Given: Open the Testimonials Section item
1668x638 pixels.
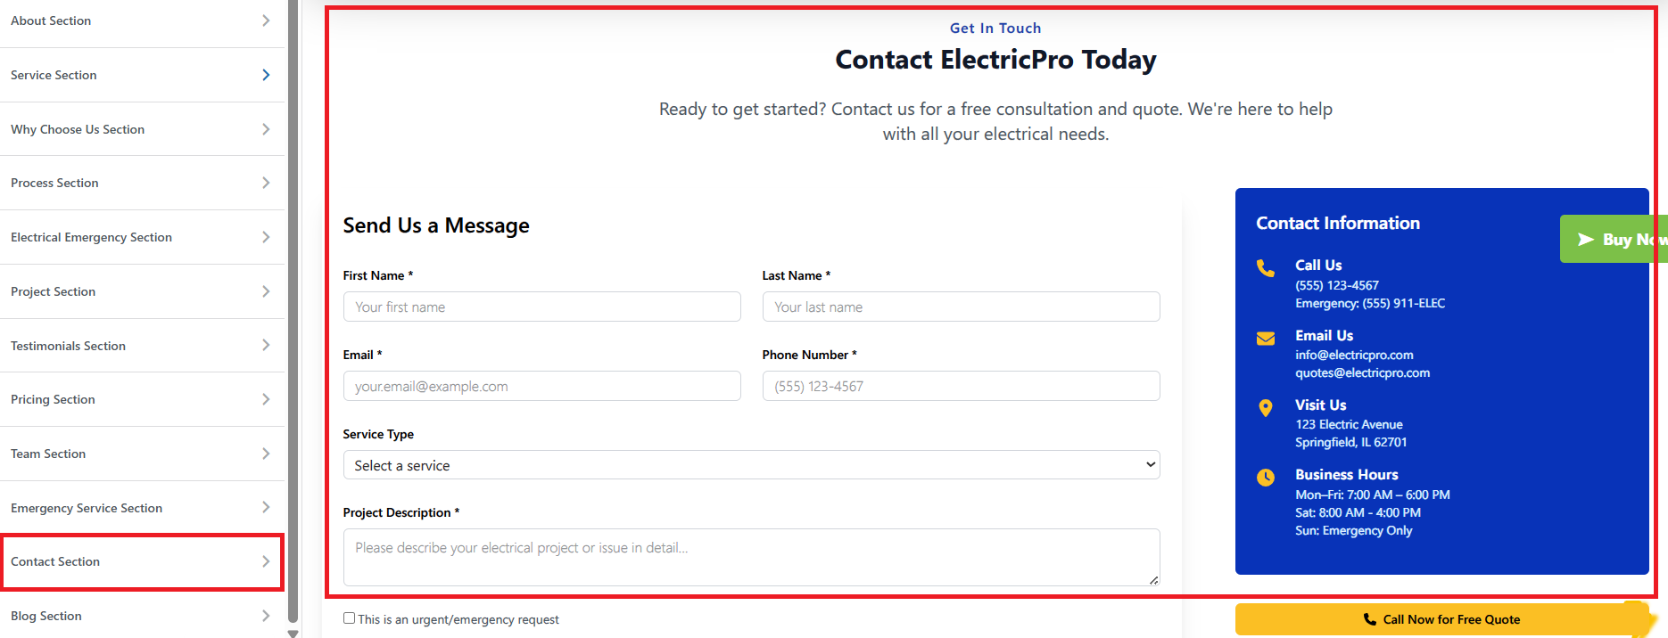Looking at the screenshot, I should point(141,346).
